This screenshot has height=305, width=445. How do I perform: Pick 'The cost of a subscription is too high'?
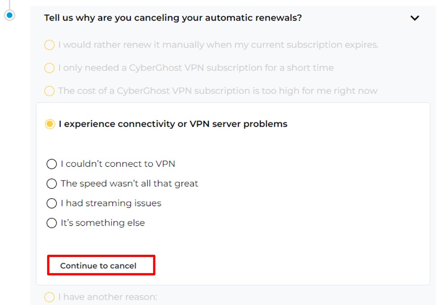(49, 91)
